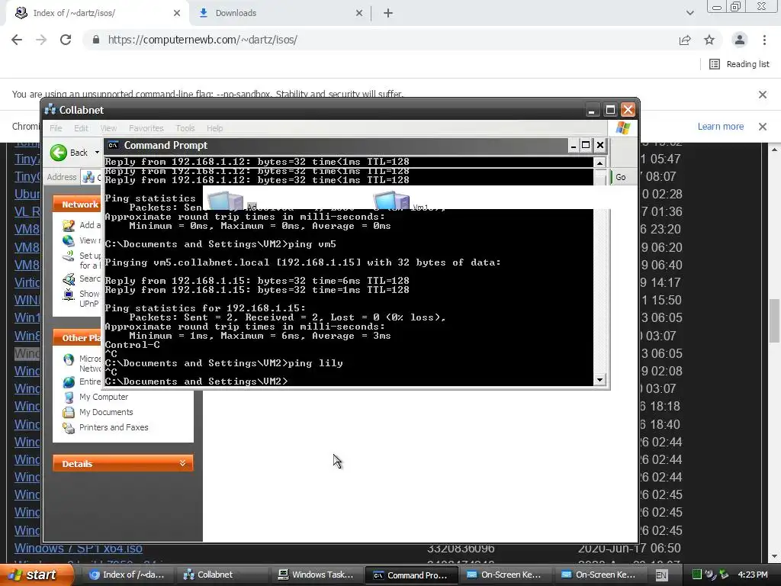This screenshot has width=781, height=586.
Task: Open a new Chrome tab
Action: click(388, 13)
